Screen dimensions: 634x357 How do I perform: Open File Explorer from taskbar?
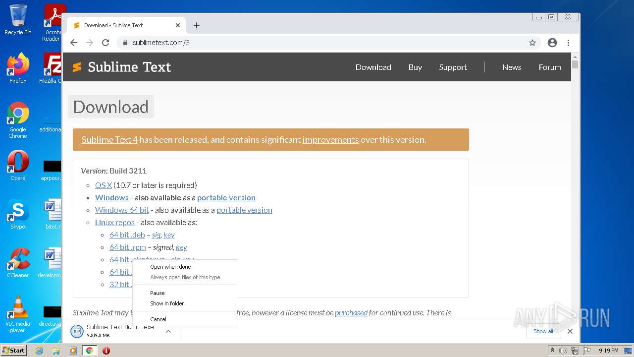point(56,351)
